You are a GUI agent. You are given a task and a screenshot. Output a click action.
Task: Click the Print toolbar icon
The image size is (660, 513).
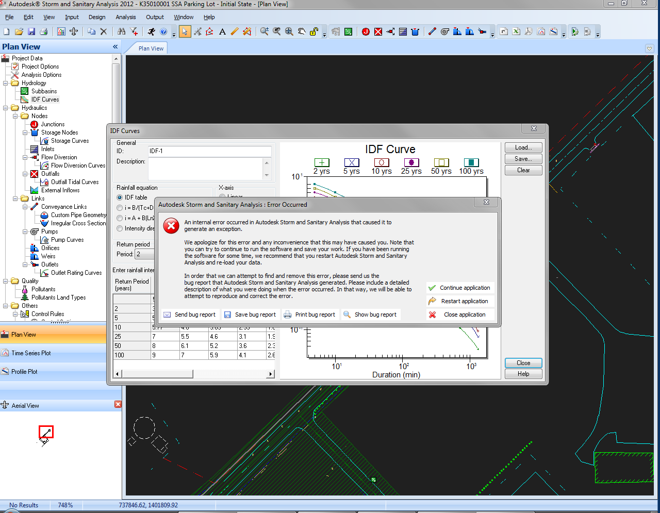[44, 31]
